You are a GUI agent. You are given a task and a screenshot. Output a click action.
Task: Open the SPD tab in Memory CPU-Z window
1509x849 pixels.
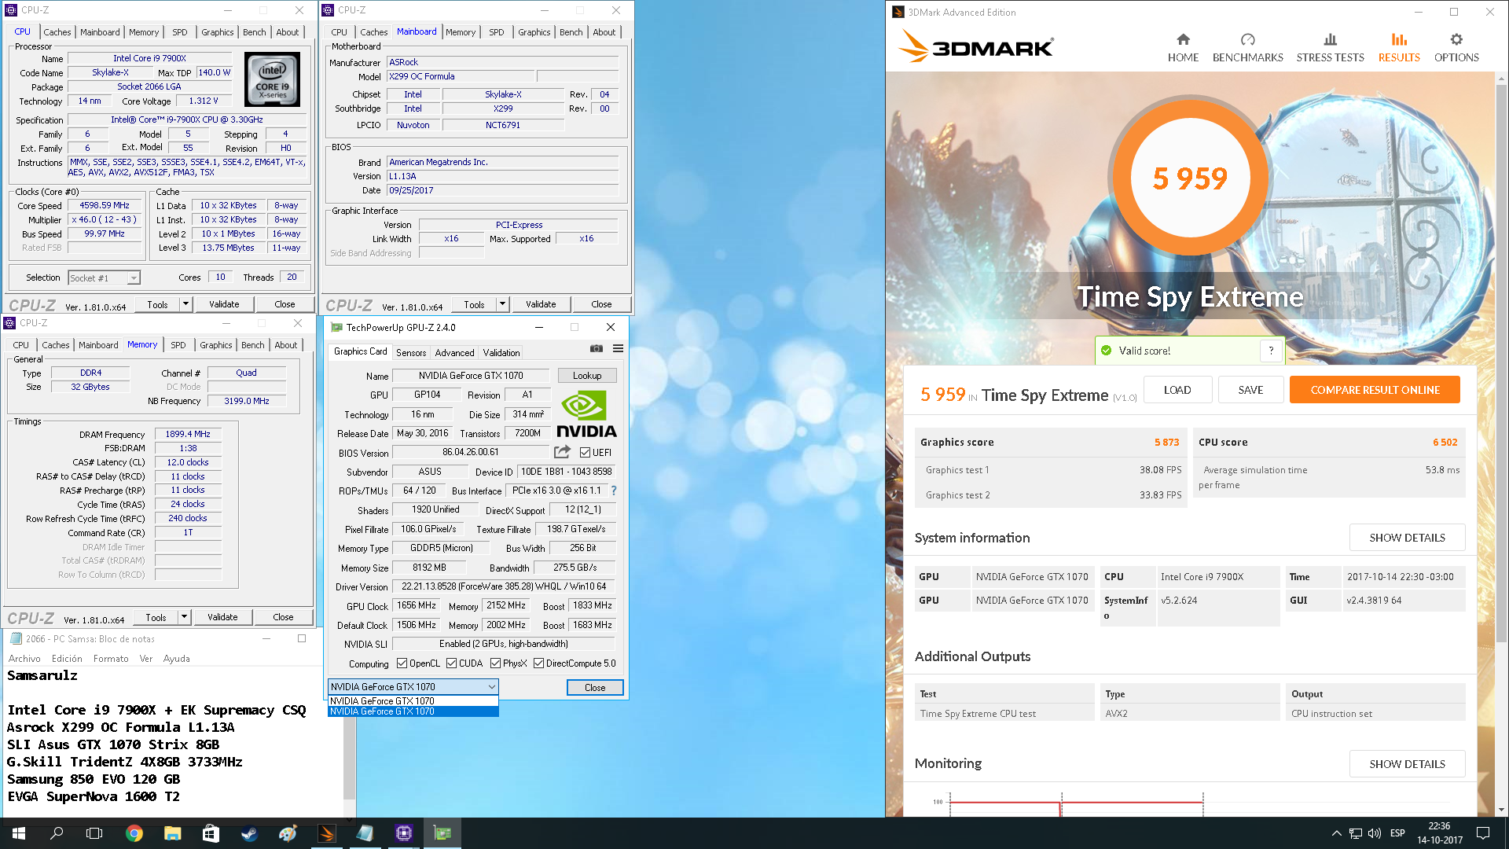pos(178,345)
